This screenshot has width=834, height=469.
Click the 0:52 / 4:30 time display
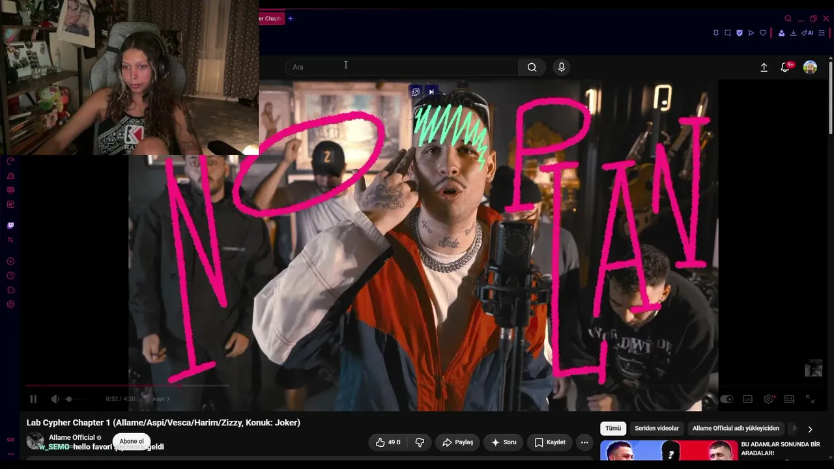coord(121,399)
